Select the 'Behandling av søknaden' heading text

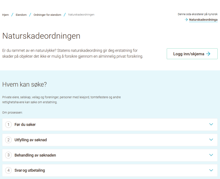(x=35, y=155)
